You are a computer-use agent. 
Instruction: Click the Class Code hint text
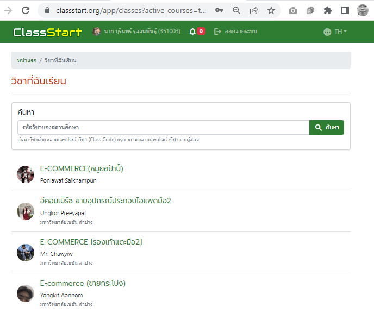pos(108,140)
